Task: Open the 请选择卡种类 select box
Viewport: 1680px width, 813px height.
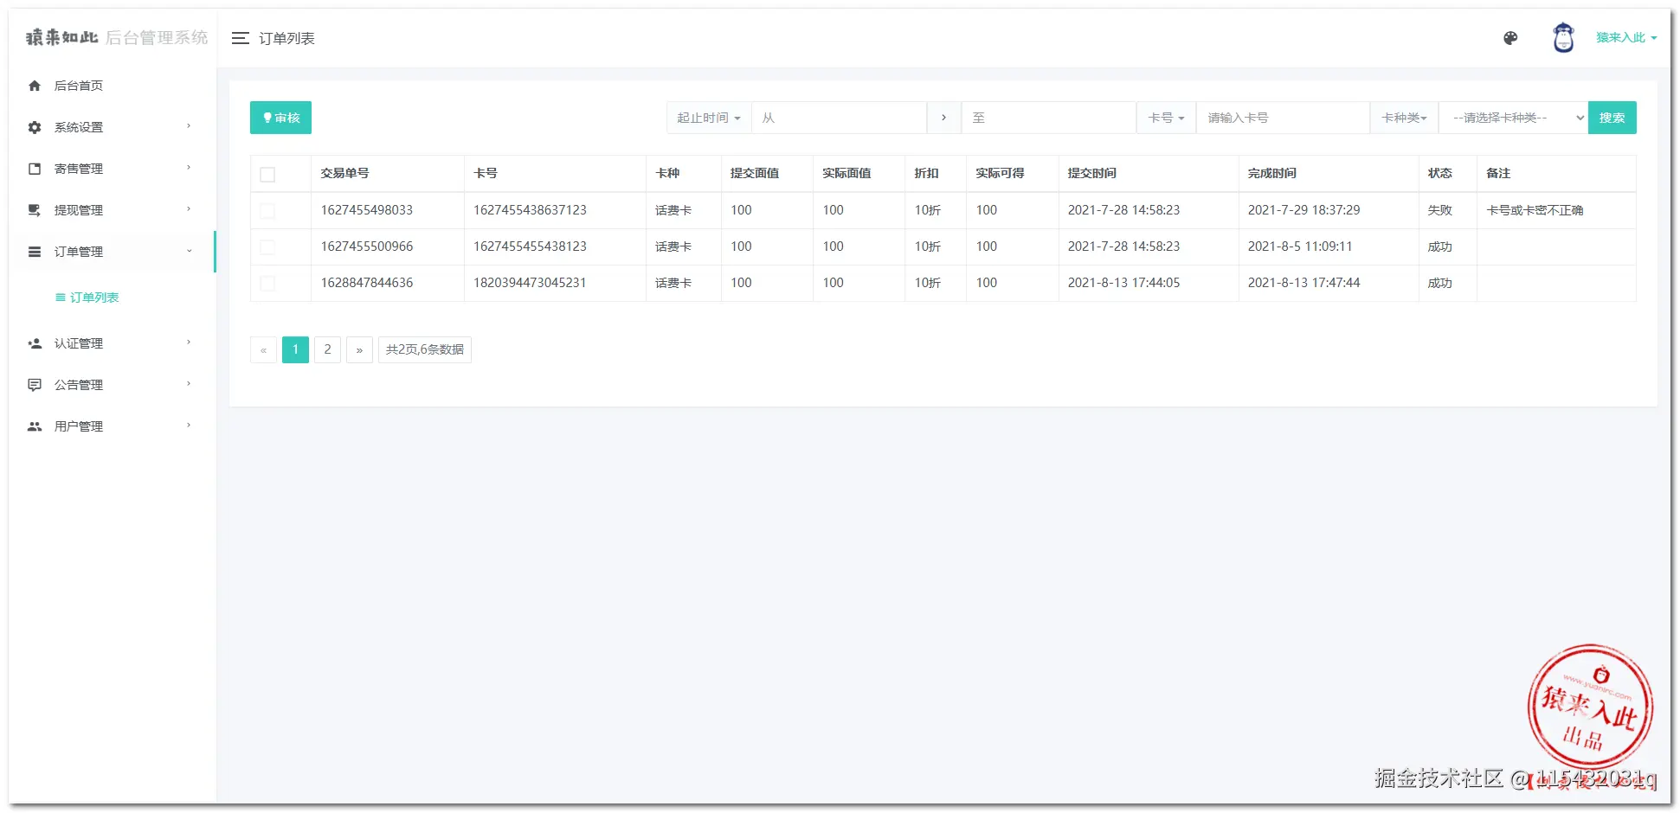Action: 1513,118
